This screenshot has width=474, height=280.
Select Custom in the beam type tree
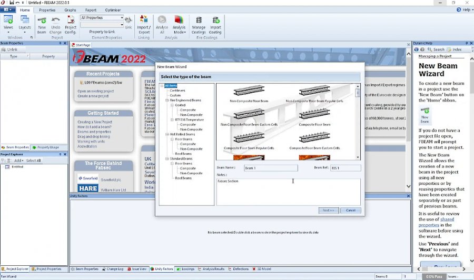(175, 95)
